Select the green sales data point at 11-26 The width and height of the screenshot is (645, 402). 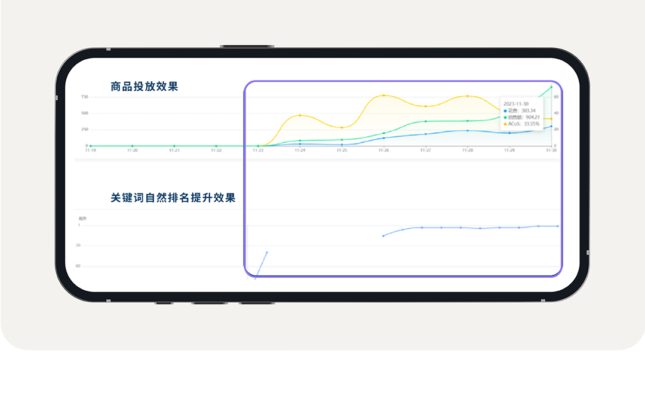coord(384,133)
